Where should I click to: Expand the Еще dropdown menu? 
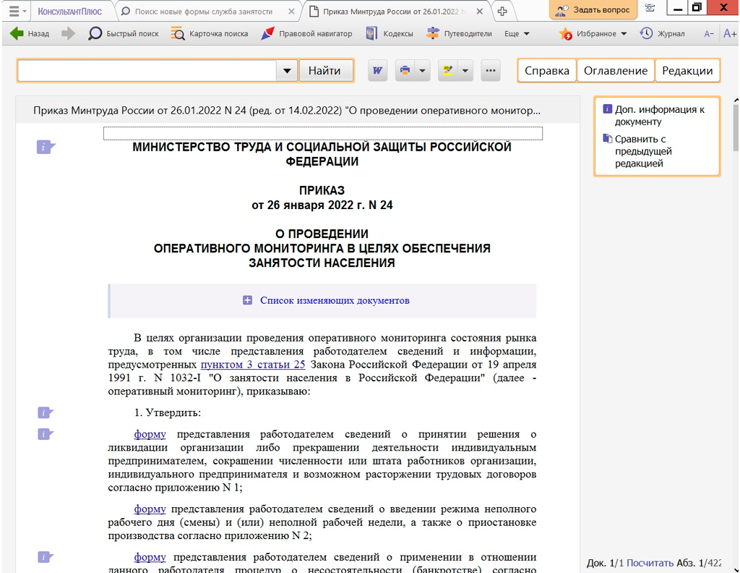tap(517, 33)
